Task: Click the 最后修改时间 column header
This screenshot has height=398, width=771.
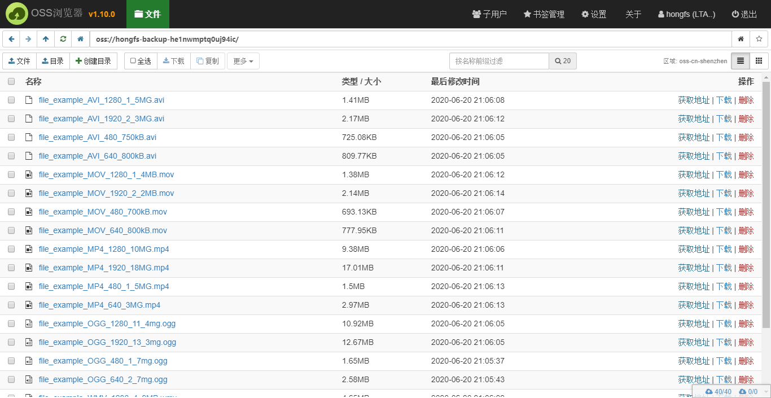Action: [x=455, y=81]
